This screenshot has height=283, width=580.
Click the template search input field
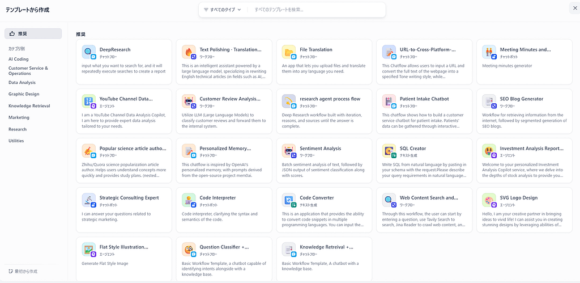point(317,10)
